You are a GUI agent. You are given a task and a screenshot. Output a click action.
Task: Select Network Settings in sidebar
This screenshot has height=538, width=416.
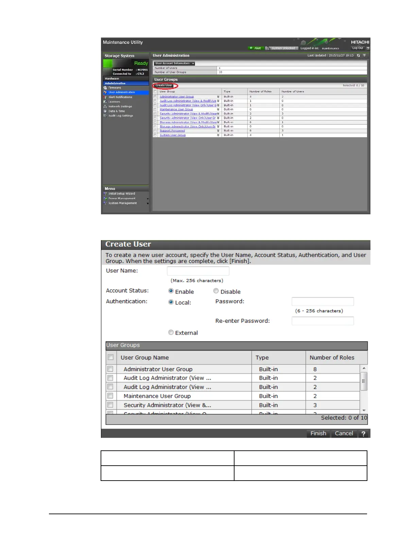pyautogui.click(x=120, y=106)
